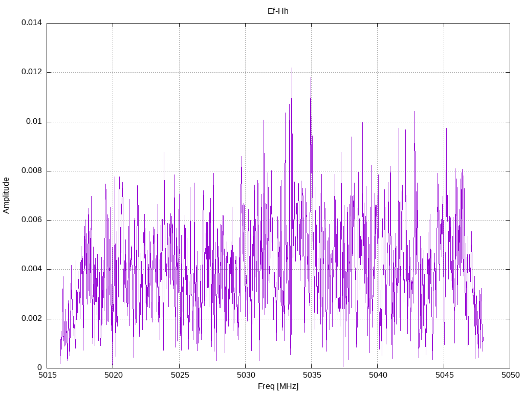Click the 5030 x-axis tick label
This screenshot has width=524, height=393.
(246, 375)
